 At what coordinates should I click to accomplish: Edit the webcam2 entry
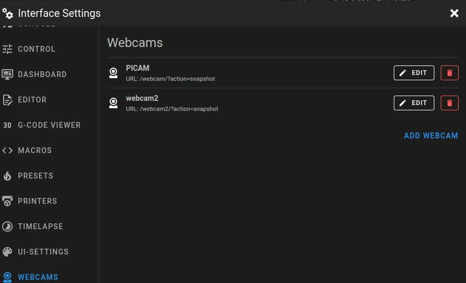pyautogui.click(x=414, y=103)
